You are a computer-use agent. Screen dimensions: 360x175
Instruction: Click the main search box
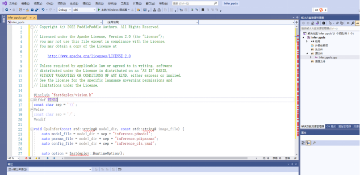[x=195, y=4]
